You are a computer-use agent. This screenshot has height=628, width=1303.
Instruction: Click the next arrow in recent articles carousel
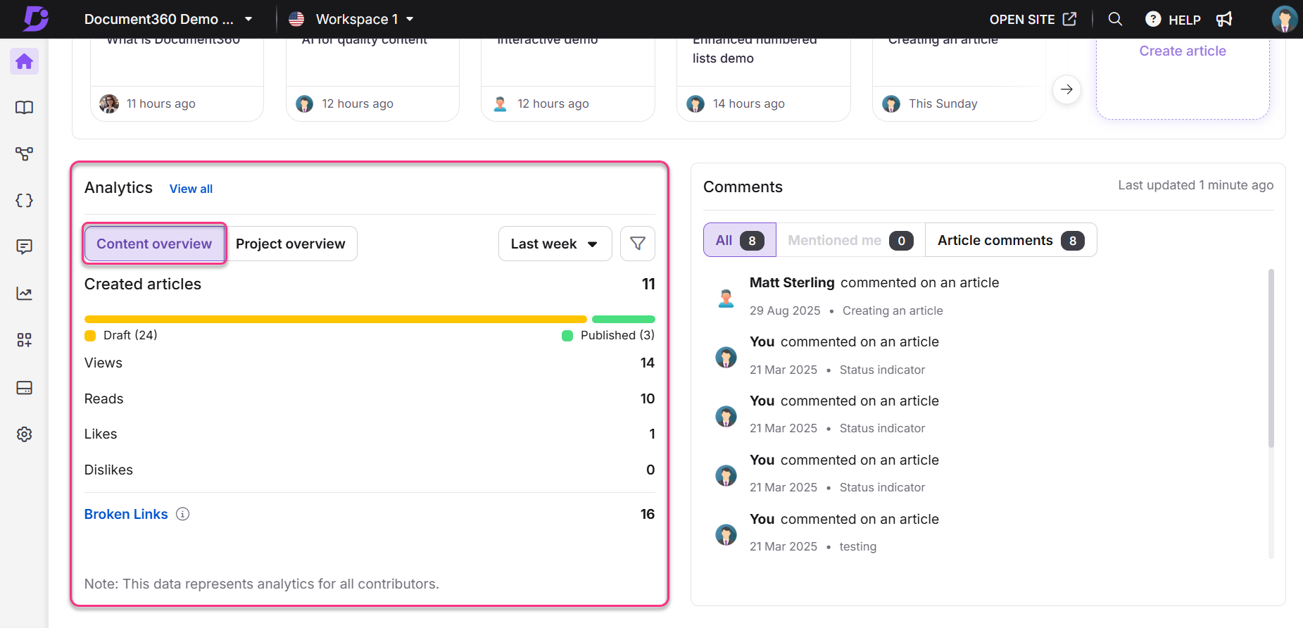tap(1066, 89)
